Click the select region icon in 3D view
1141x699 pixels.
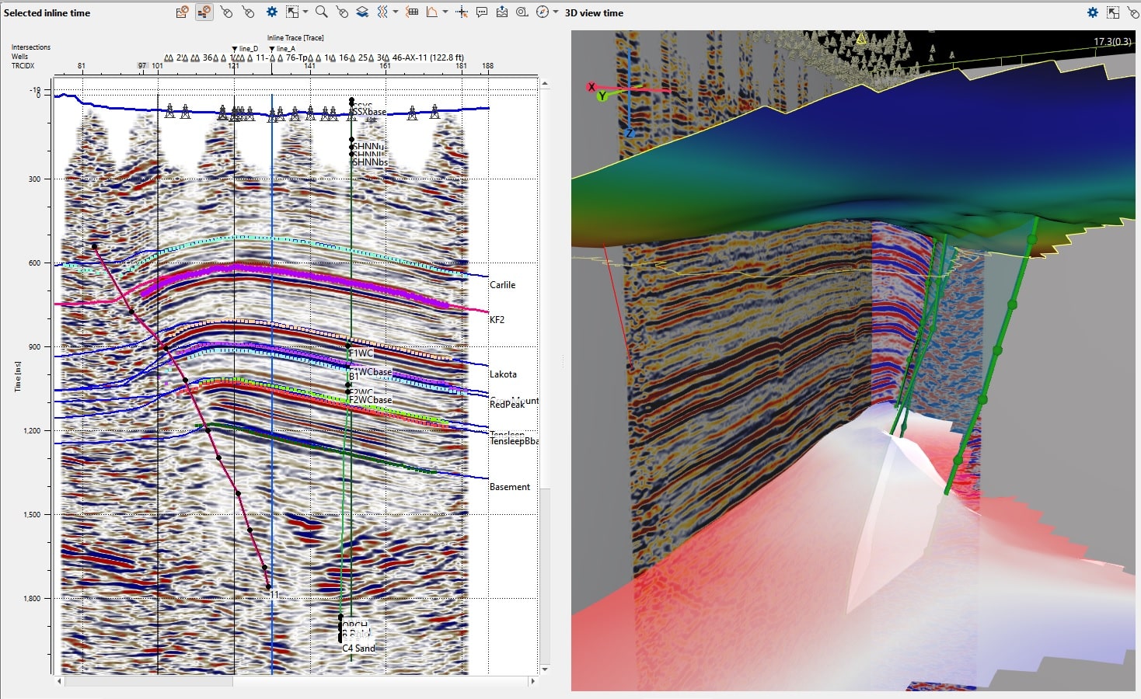[1113, 12]
